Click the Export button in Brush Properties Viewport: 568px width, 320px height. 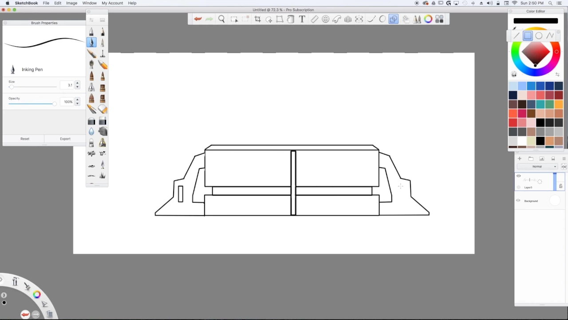click(65, 139)
